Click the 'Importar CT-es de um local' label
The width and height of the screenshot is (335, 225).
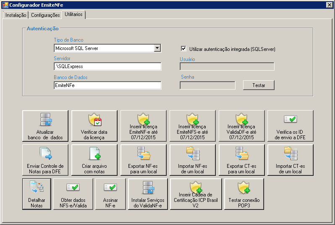click(x=290, y=169)
